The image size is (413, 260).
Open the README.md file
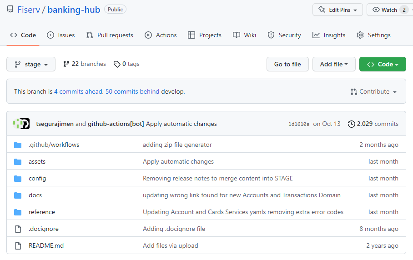(x=46, y=246)
